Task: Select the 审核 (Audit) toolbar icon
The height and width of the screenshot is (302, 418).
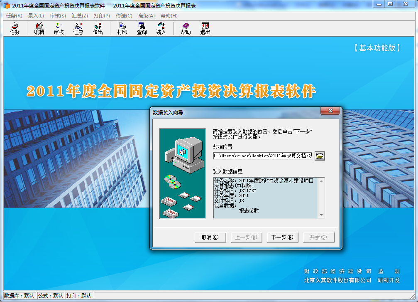Action: 59,28
